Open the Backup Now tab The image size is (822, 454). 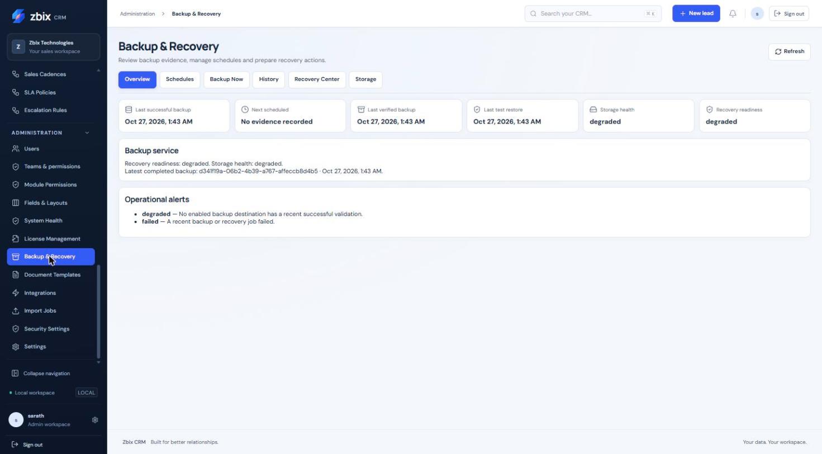(x=226, y=79)
